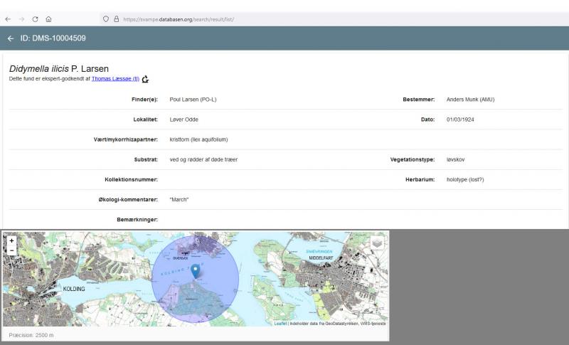Zoom out on the map
569x345 pixels.
click(11, 250)
